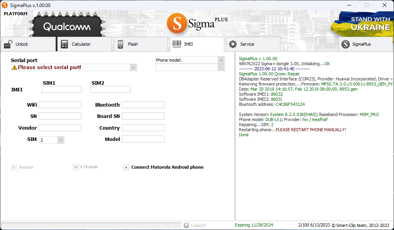Expand the Serial port dropdown
Image resolution: width=394 pixels, height=230 pixels.
tap(133, 68)
